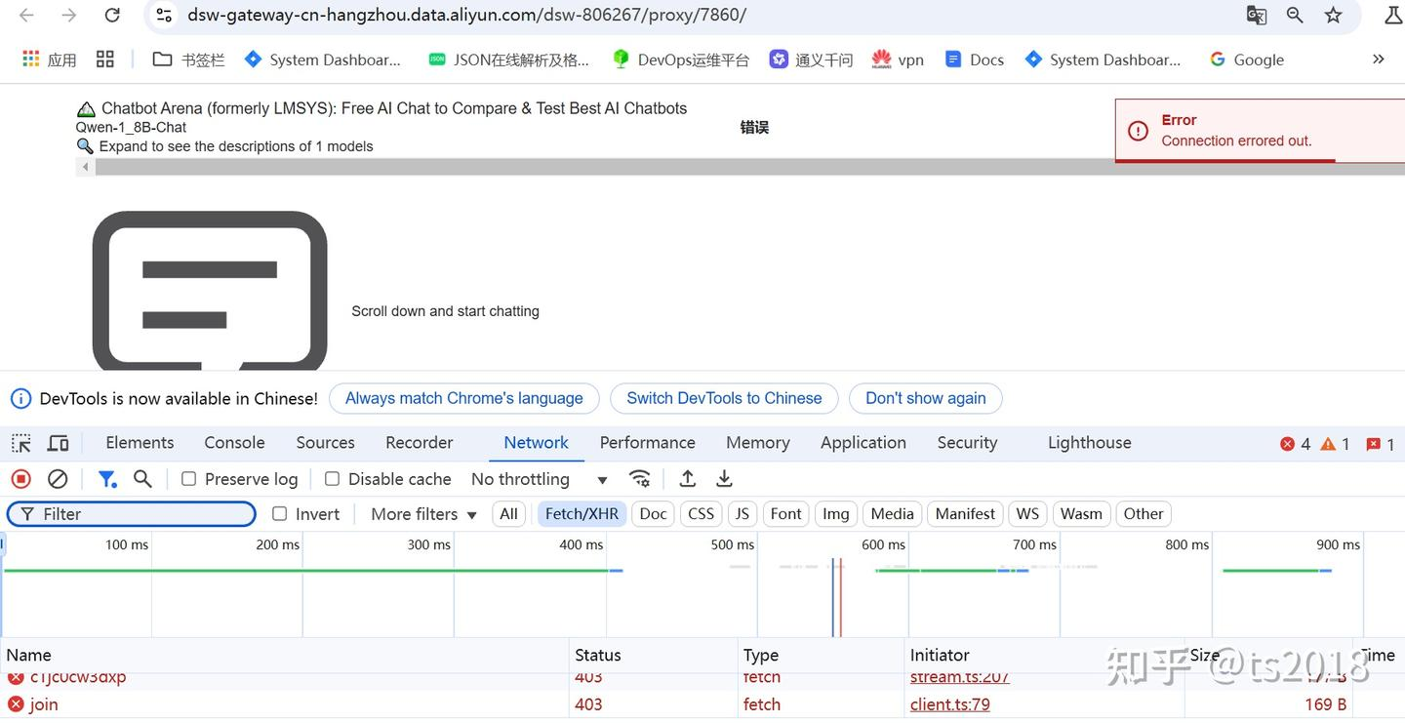Bookmark this page with the star icon
Screen dimensions: 1405x723
point(1334,16)
